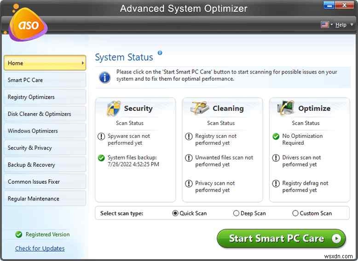This screenshot has height=261, width=358.
Task: Click the green check for System files backup
Action: coord(101,158)
